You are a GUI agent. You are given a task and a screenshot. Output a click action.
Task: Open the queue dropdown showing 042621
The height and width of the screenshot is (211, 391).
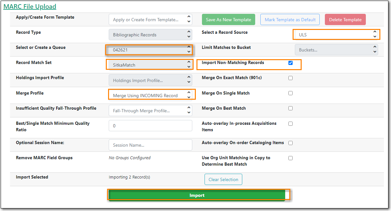point(150,50)
